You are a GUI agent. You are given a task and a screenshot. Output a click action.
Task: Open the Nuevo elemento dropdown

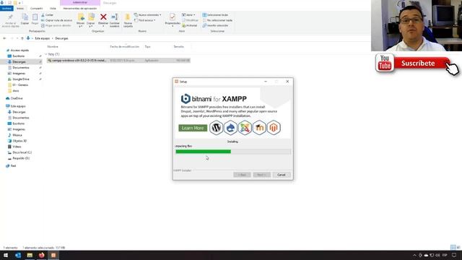pos(147,14)
